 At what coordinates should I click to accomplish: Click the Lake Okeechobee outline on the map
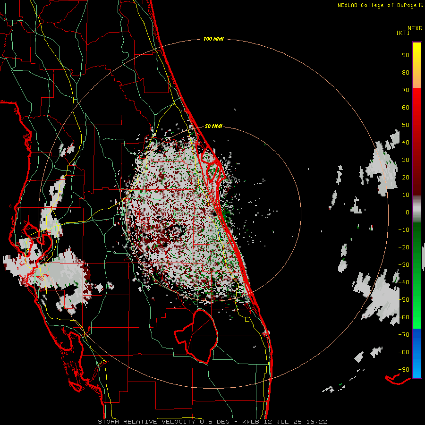tap(196, 336)
